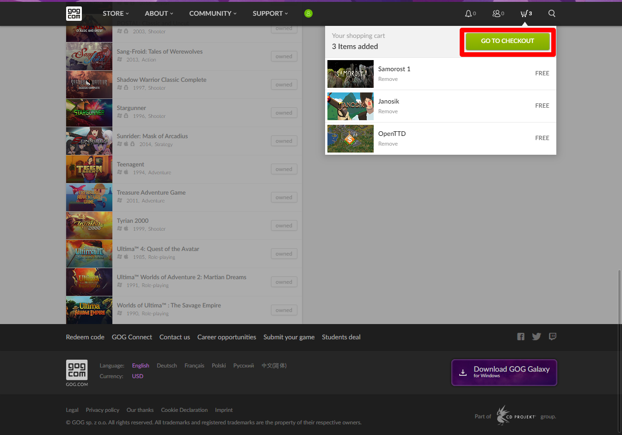This screenshot has height=435, width=622.
Task: Open Ultima Worlds of Adventure 2: Martian Dreams
Action: pyautogui.click(x=181, y=277)
